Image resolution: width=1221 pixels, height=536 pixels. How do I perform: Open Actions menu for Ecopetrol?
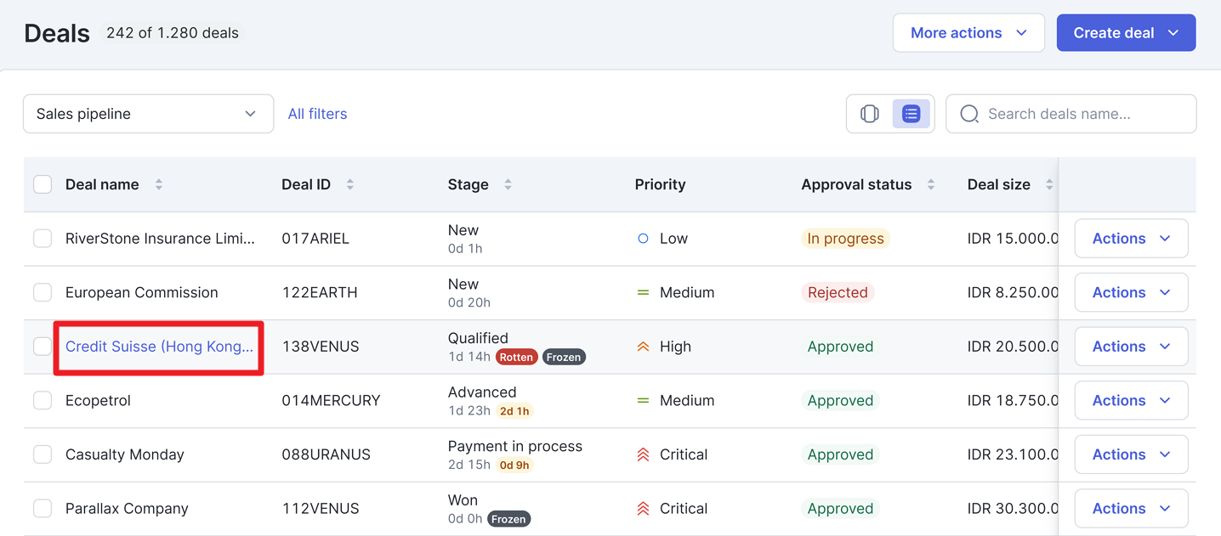[1131, 400]
